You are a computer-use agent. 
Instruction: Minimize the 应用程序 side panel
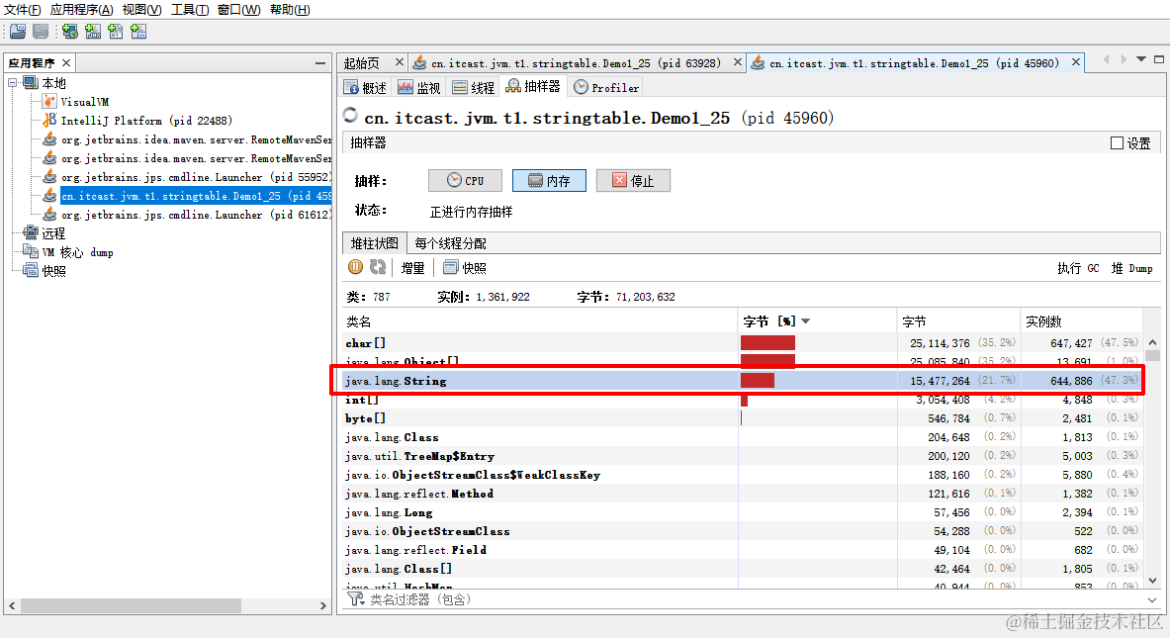(320, 63)
